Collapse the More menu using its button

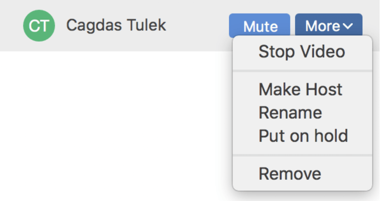coord(329,26)
